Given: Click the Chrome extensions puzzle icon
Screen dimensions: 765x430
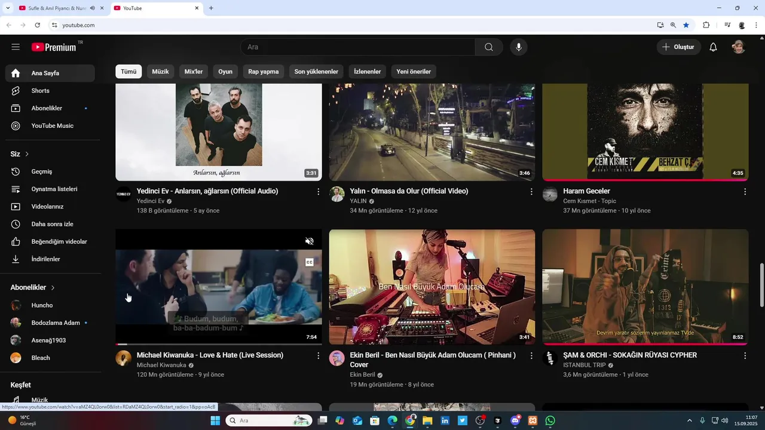Looking at the screenshot, I should tap(706, 25).
